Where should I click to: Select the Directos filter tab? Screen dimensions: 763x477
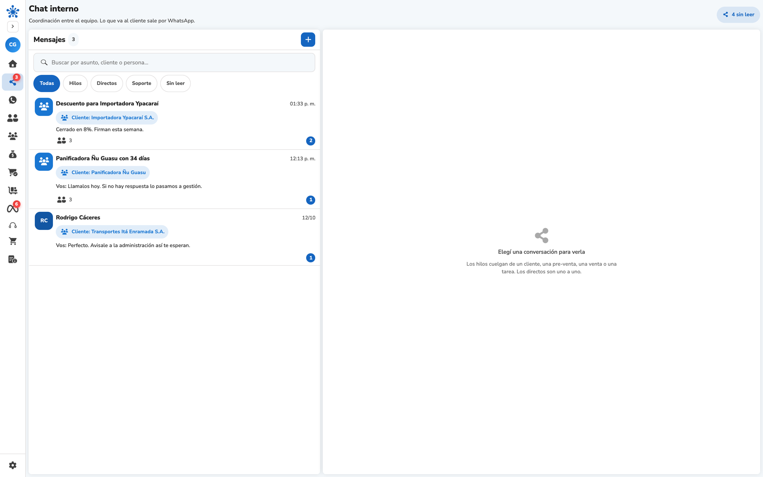(107, 83)
